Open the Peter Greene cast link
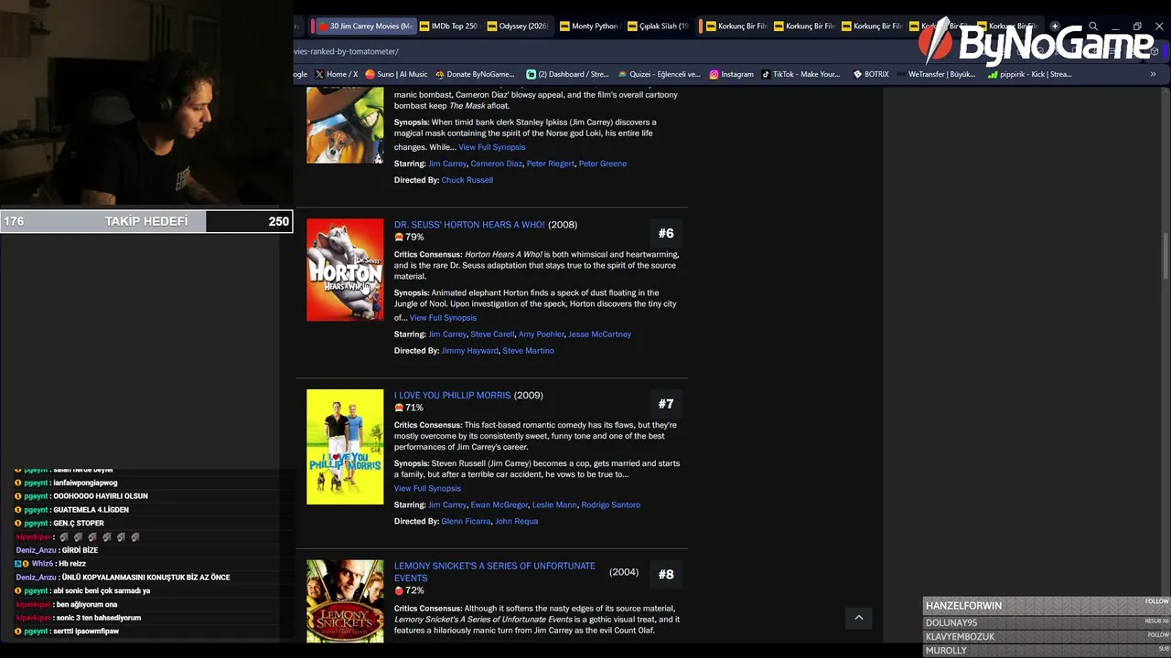 [603, 164]
